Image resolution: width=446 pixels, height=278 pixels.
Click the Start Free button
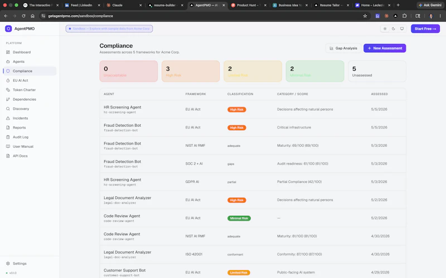point(425,29)
